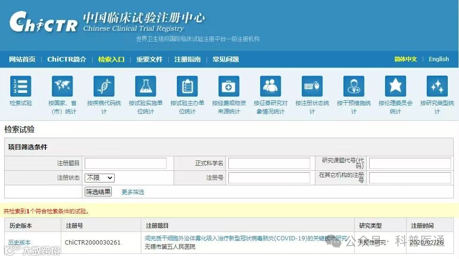Click the 注册时间 column header
This screenshot has width=459, height=259.
coord(422,226)
